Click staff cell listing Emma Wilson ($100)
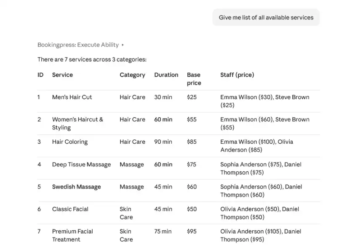The height and width of the screenshot is (250, 347). (257, 146)
